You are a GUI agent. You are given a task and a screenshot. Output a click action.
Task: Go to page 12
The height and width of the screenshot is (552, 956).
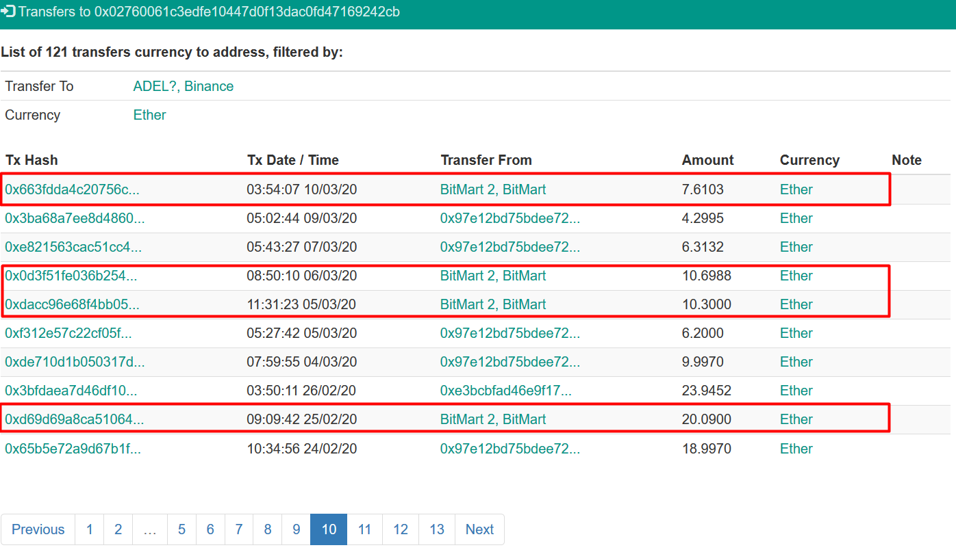[401, 529]
